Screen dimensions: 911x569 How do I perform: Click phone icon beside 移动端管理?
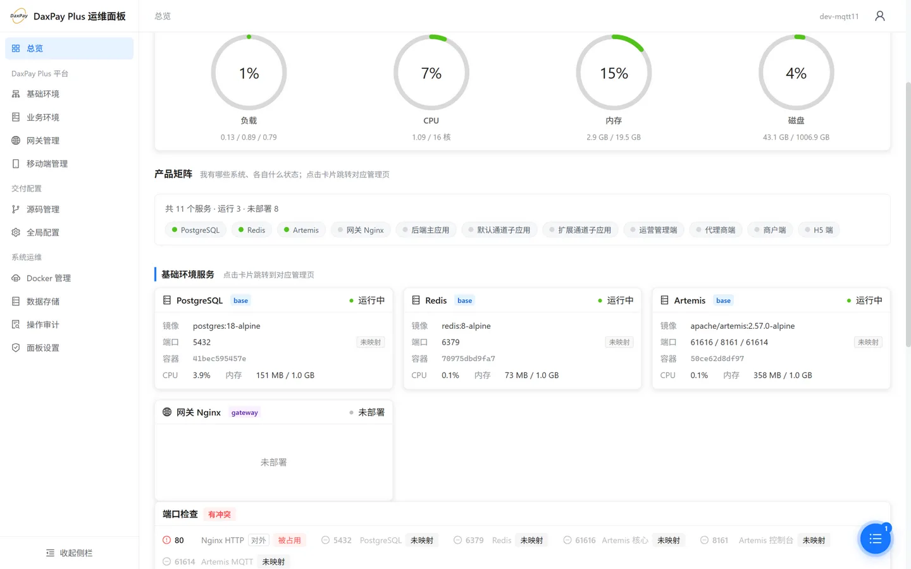[16, 164]
